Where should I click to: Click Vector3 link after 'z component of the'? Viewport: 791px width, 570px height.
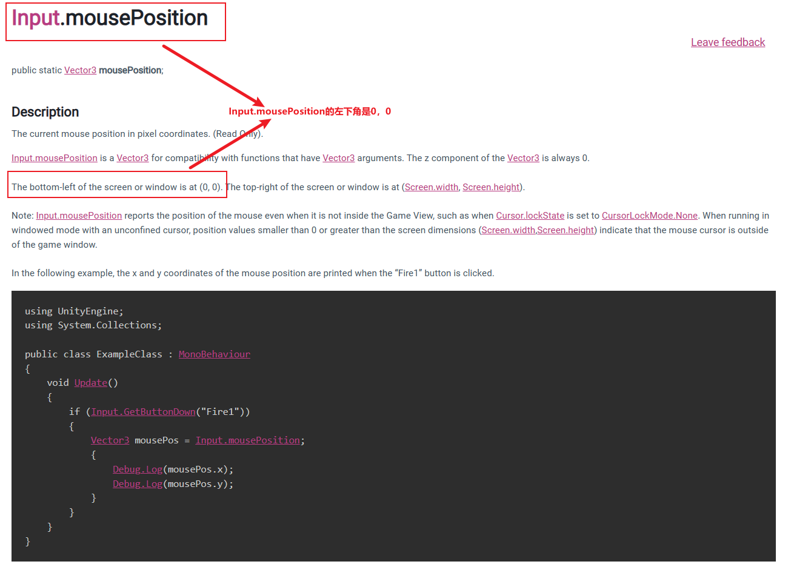tap(523, 158)
